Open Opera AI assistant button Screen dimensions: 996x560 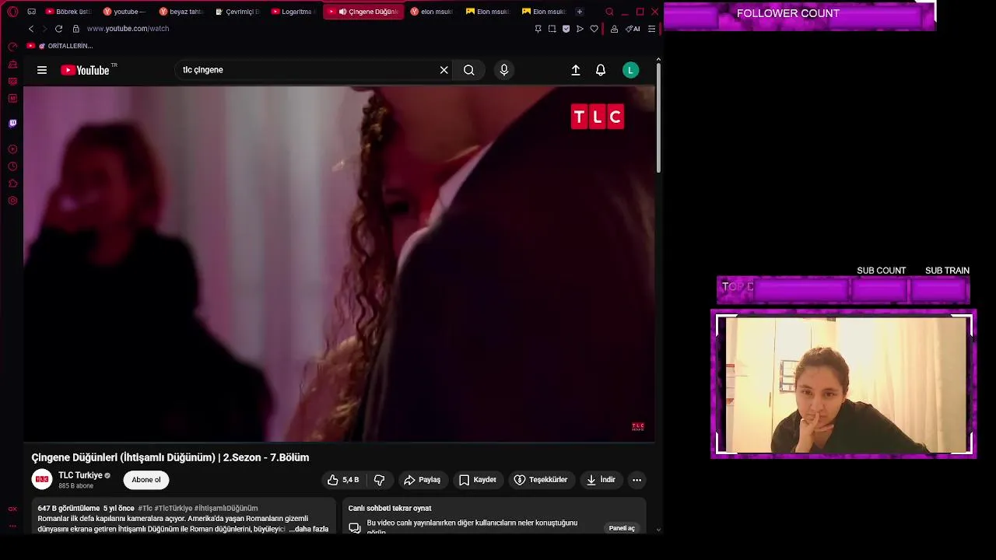point(633,29)
